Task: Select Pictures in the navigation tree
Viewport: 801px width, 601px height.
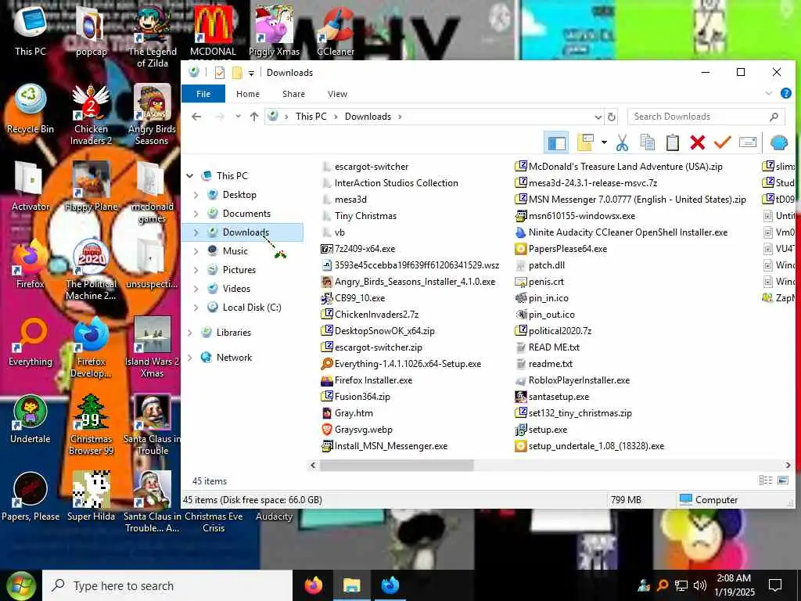Action: (239, 270)
